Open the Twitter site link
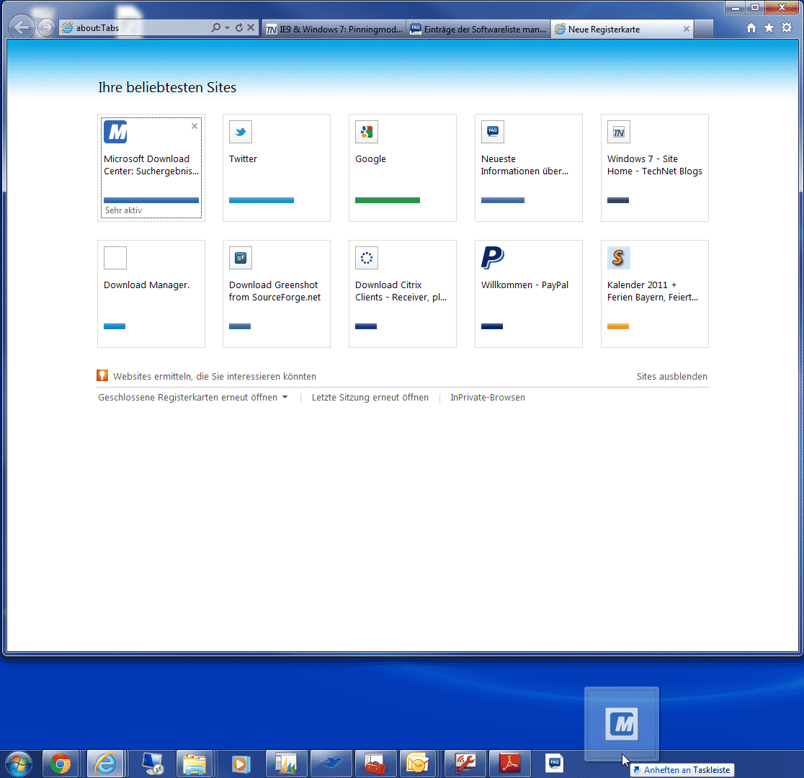 click(x=243, y=159)
